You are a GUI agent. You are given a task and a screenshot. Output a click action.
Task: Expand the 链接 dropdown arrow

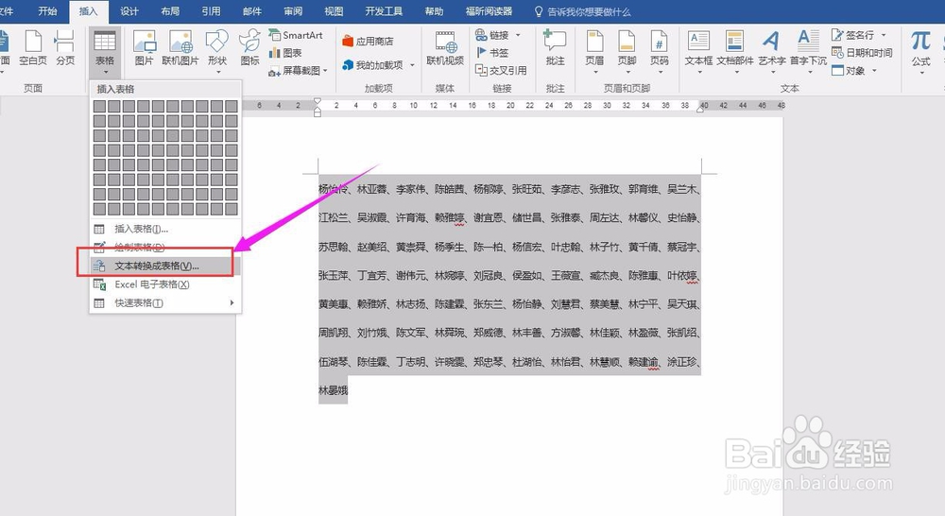pyautogui.click(x=518, y=35)
